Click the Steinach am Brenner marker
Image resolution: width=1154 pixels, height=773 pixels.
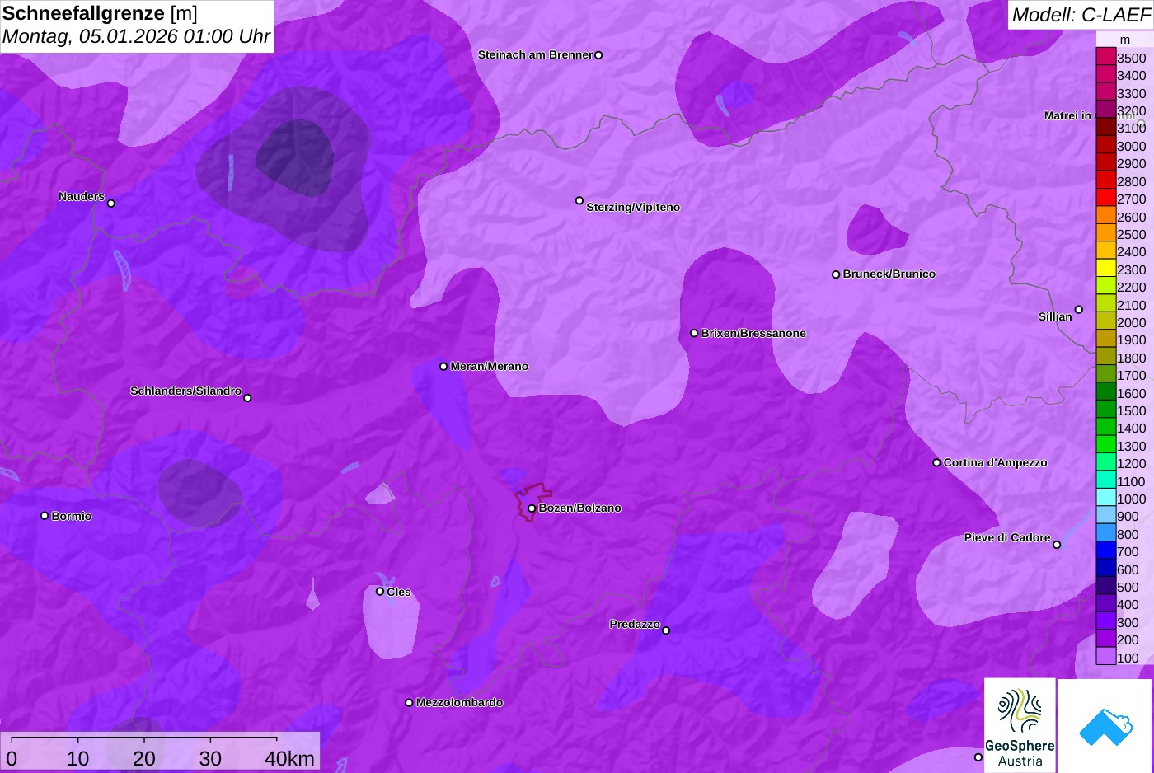(598, 55)
